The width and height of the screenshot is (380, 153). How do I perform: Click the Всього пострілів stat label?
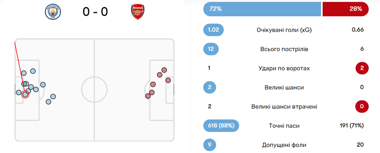click(x=284, y=49)
